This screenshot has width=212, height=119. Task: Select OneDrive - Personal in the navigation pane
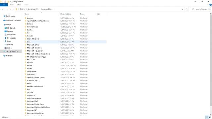[x=13, y=20]
